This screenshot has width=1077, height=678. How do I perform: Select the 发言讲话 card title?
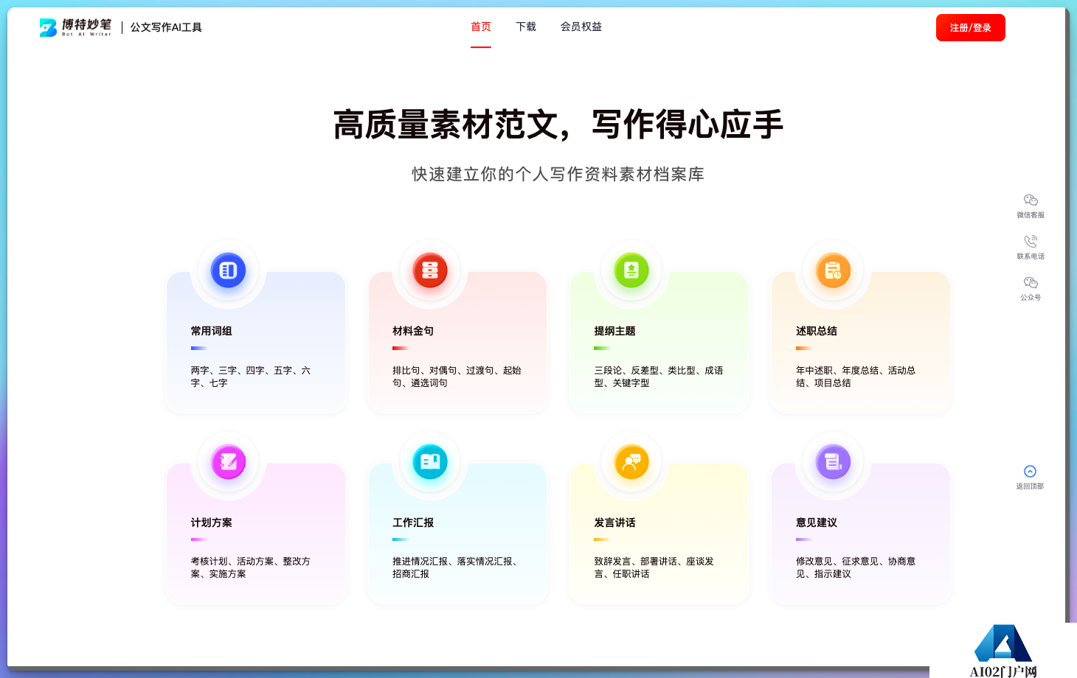click(x=615, y=523)
